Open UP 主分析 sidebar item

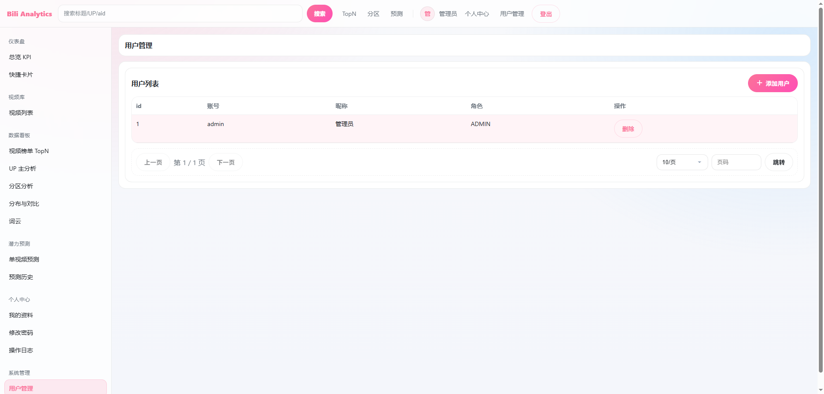pos(23,168)
